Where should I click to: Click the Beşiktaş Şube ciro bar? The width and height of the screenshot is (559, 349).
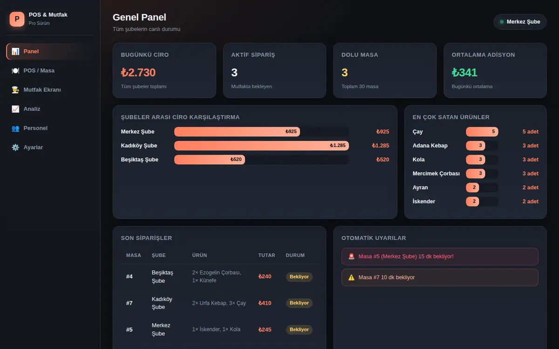coord(210,160)
